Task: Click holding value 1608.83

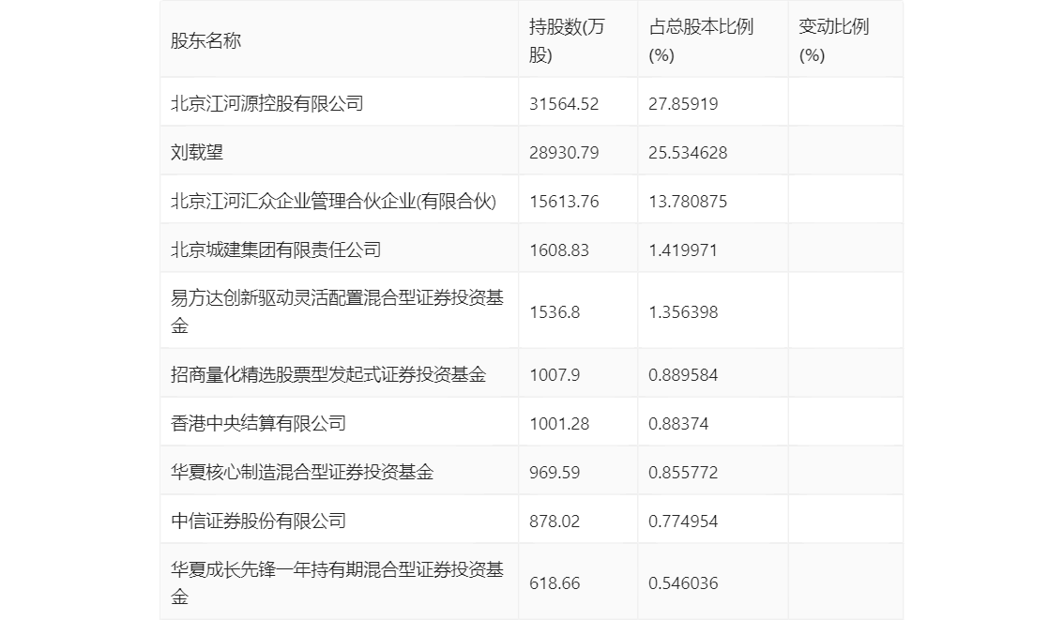Action: 559,250
